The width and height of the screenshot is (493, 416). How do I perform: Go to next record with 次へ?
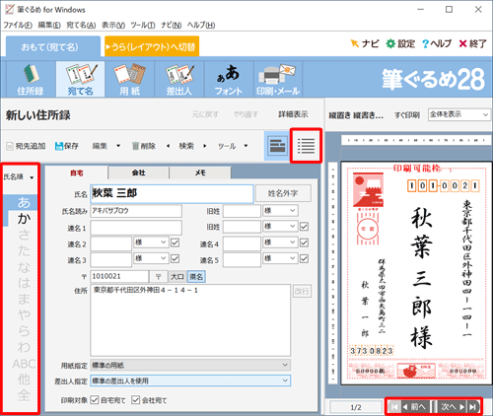(453, 407)
